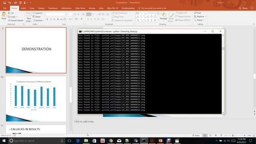Open the Select dropdown
The image size is (256, 144).
click(199, 20)
